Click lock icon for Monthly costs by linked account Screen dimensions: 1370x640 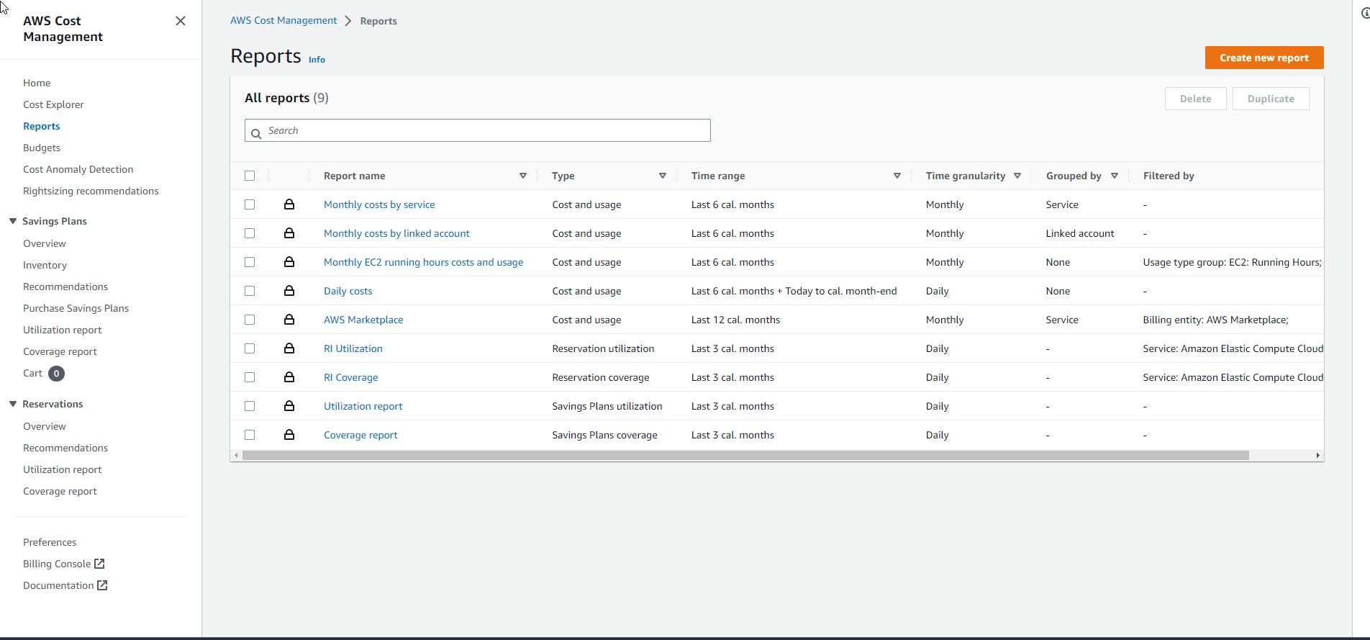pyautogui.click(x=289, y=233)
